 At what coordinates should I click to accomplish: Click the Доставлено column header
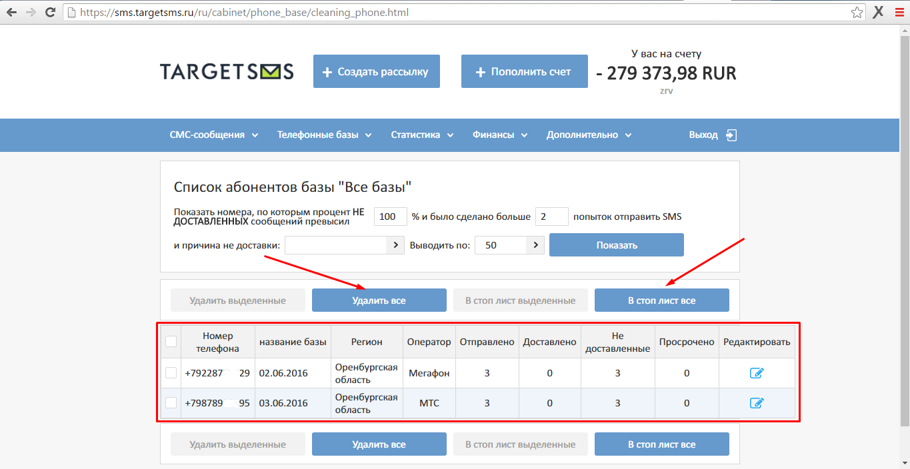(550, 342)
